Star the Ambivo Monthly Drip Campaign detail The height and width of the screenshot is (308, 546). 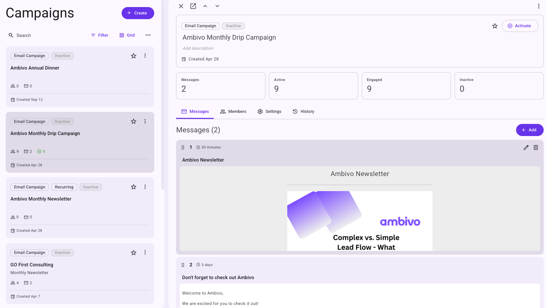point(495,26)
